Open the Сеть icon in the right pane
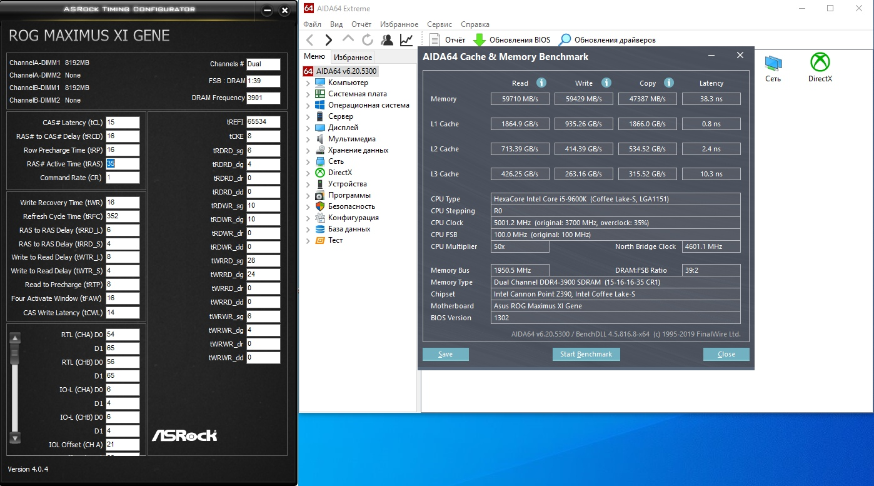This screenshot has height=486, width=874. point(773,68)
